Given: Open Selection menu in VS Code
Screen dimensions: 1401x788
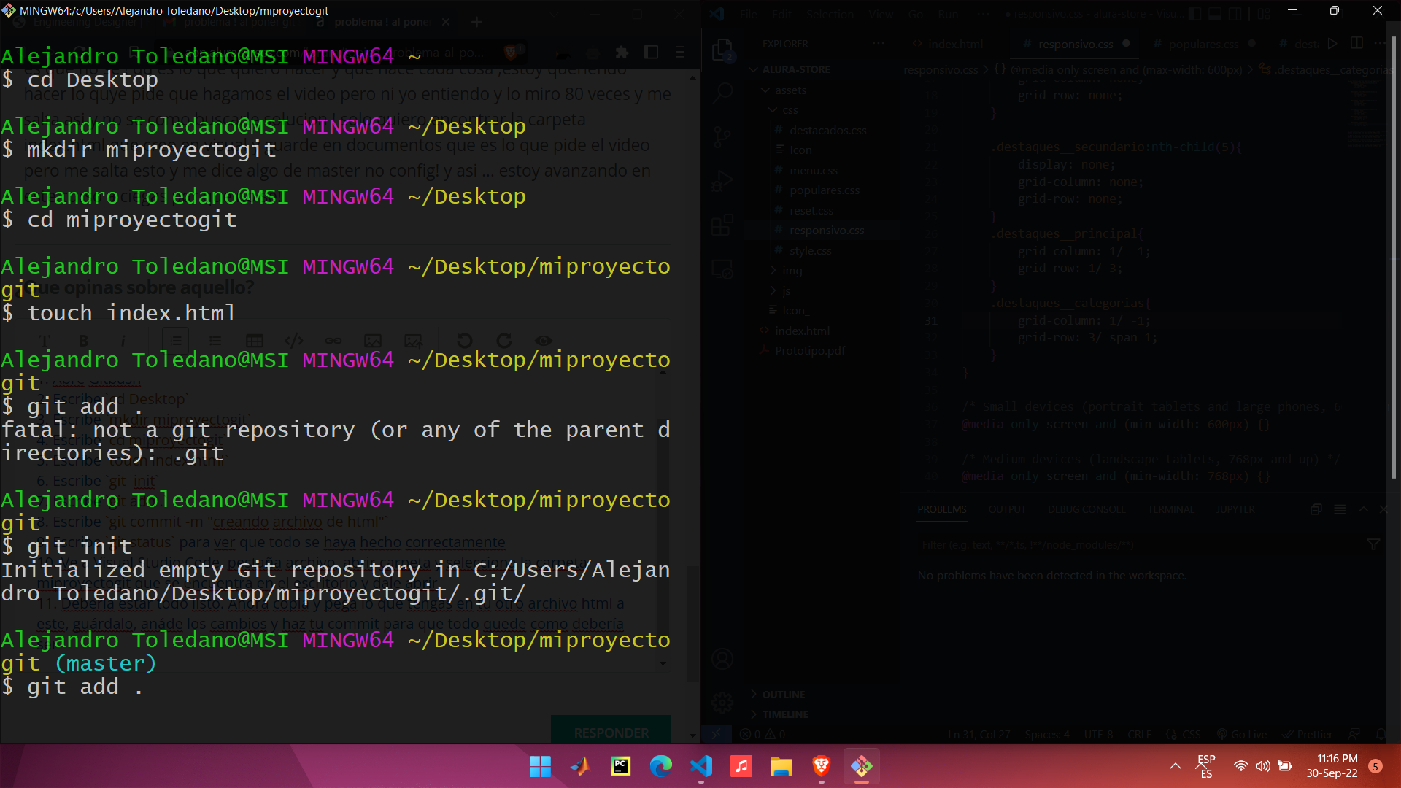Looking at the screenshot, I should coord(830,14).
